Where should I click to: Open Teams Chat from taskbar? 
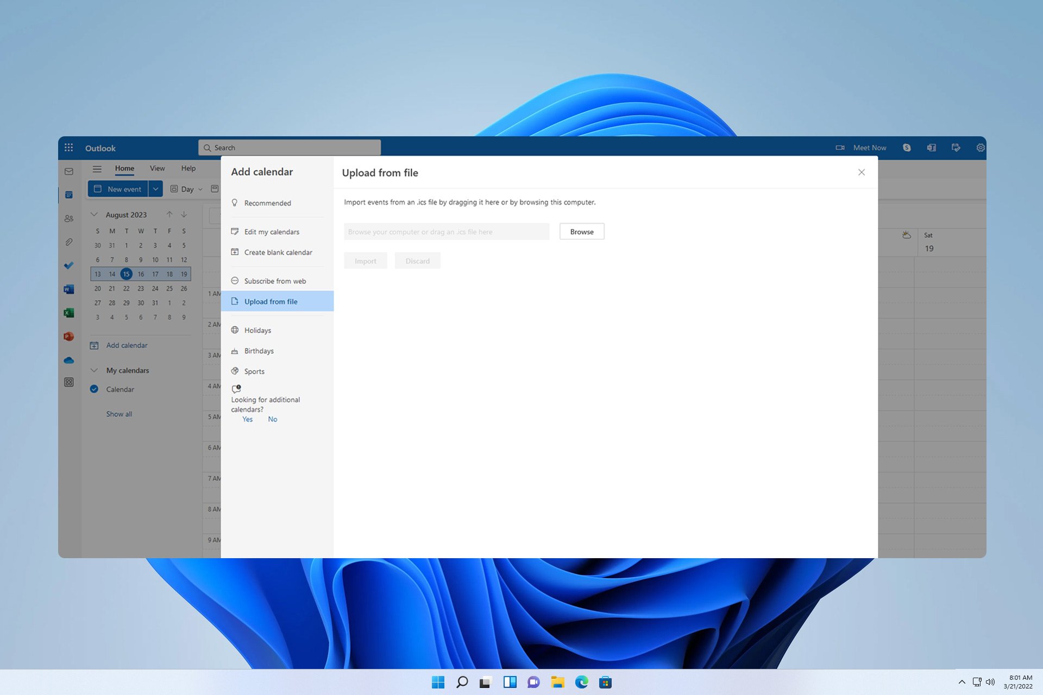tap(533, 683)
